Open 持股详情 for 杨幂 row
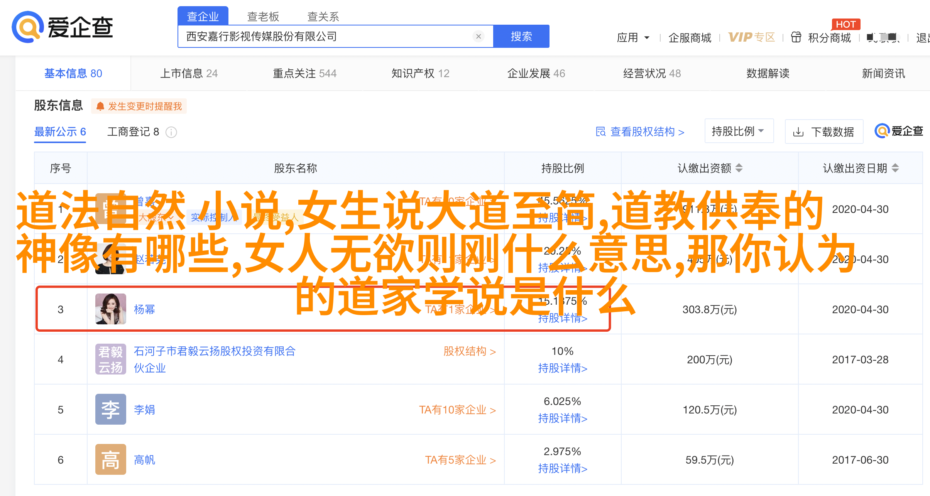This screenshot has height=496, width=930. tap(563, 318)
